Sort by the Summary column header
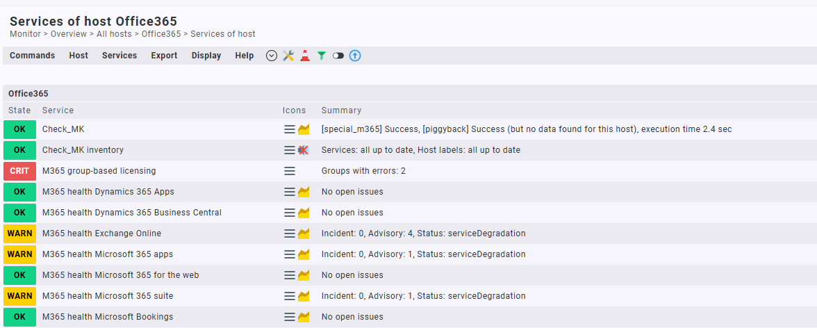This screenshot has height=328, width=817. point(341,110)
